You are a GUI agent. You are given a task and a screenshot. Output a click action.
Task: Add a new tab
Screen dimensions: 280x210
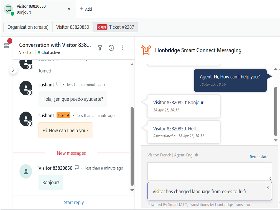[x=86, y=9]
